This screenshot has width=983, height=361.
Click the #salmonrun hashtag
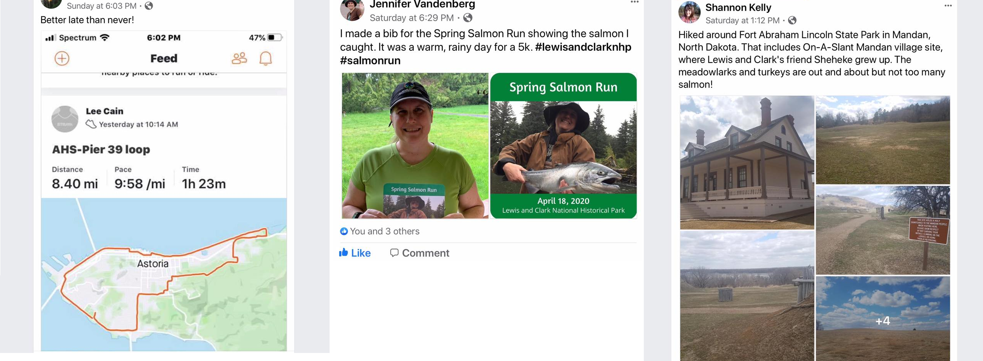pyautogui.click(x=370, y=61)
